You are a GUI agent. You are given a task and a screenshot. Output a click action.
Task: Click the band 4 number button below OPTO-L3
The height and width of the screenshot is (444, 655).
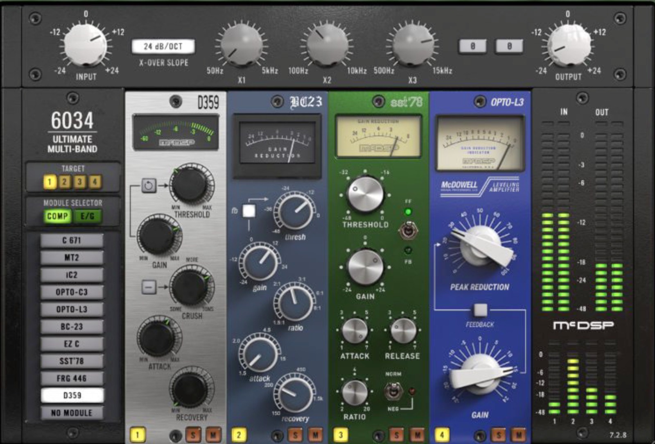(442, 435)
